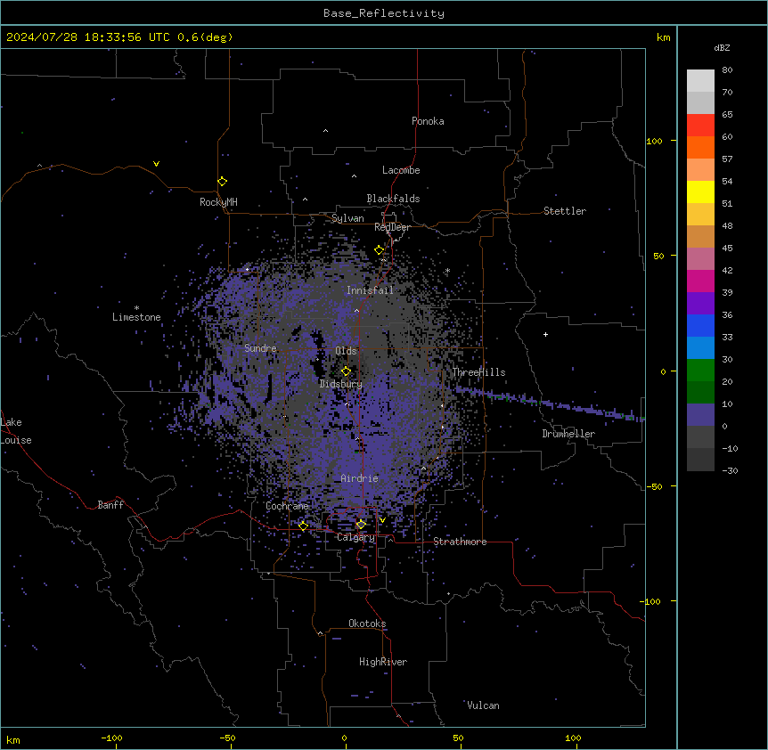Click the blue 33-36 dBZ legend swatch
Image resolution: width=768 pixels, height=750 pixels.
(700, 325)
